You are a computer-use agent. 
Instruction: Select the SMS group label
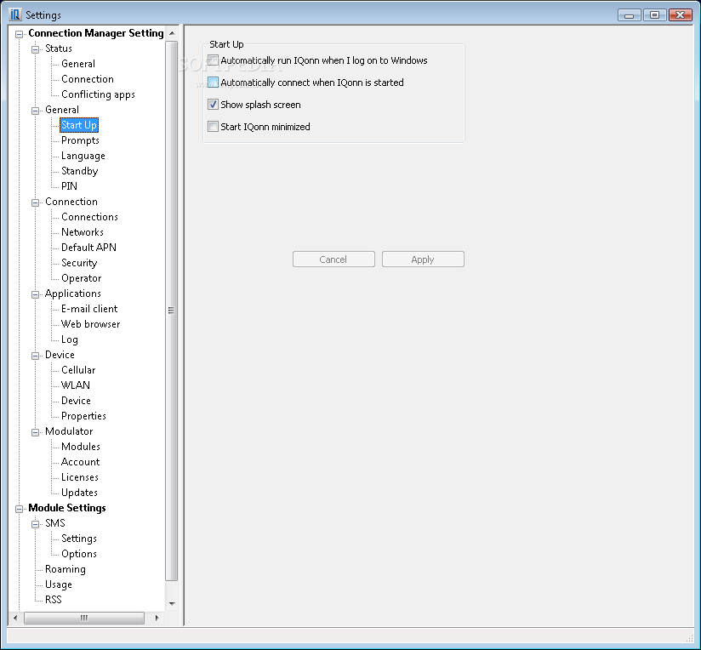(x=55, y=523)
